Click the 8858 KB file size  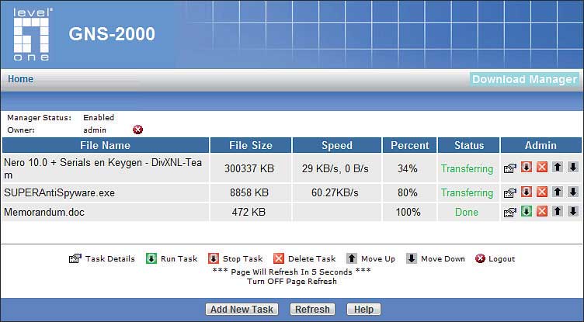coord(249,193)
